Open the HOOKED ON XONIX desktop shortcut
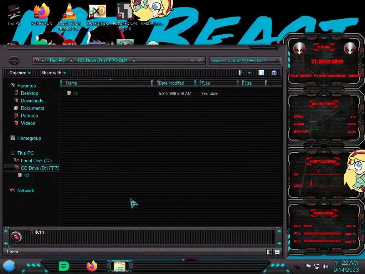The image size is (365, 274). (125, 17)
